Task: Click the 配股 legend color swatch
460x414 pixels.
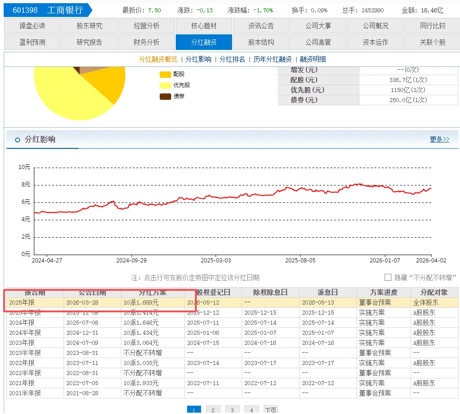Action: pyautogui.click(x=165, y=75)
